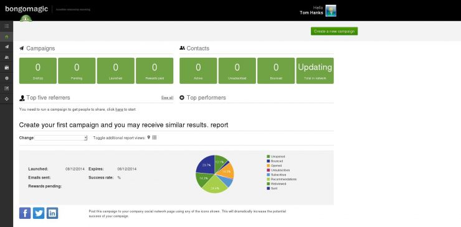Viewport: 461px width, 227px height.
Task: Click Create a new campaign button
Action: pyautogui.click(x=335, y=31)
